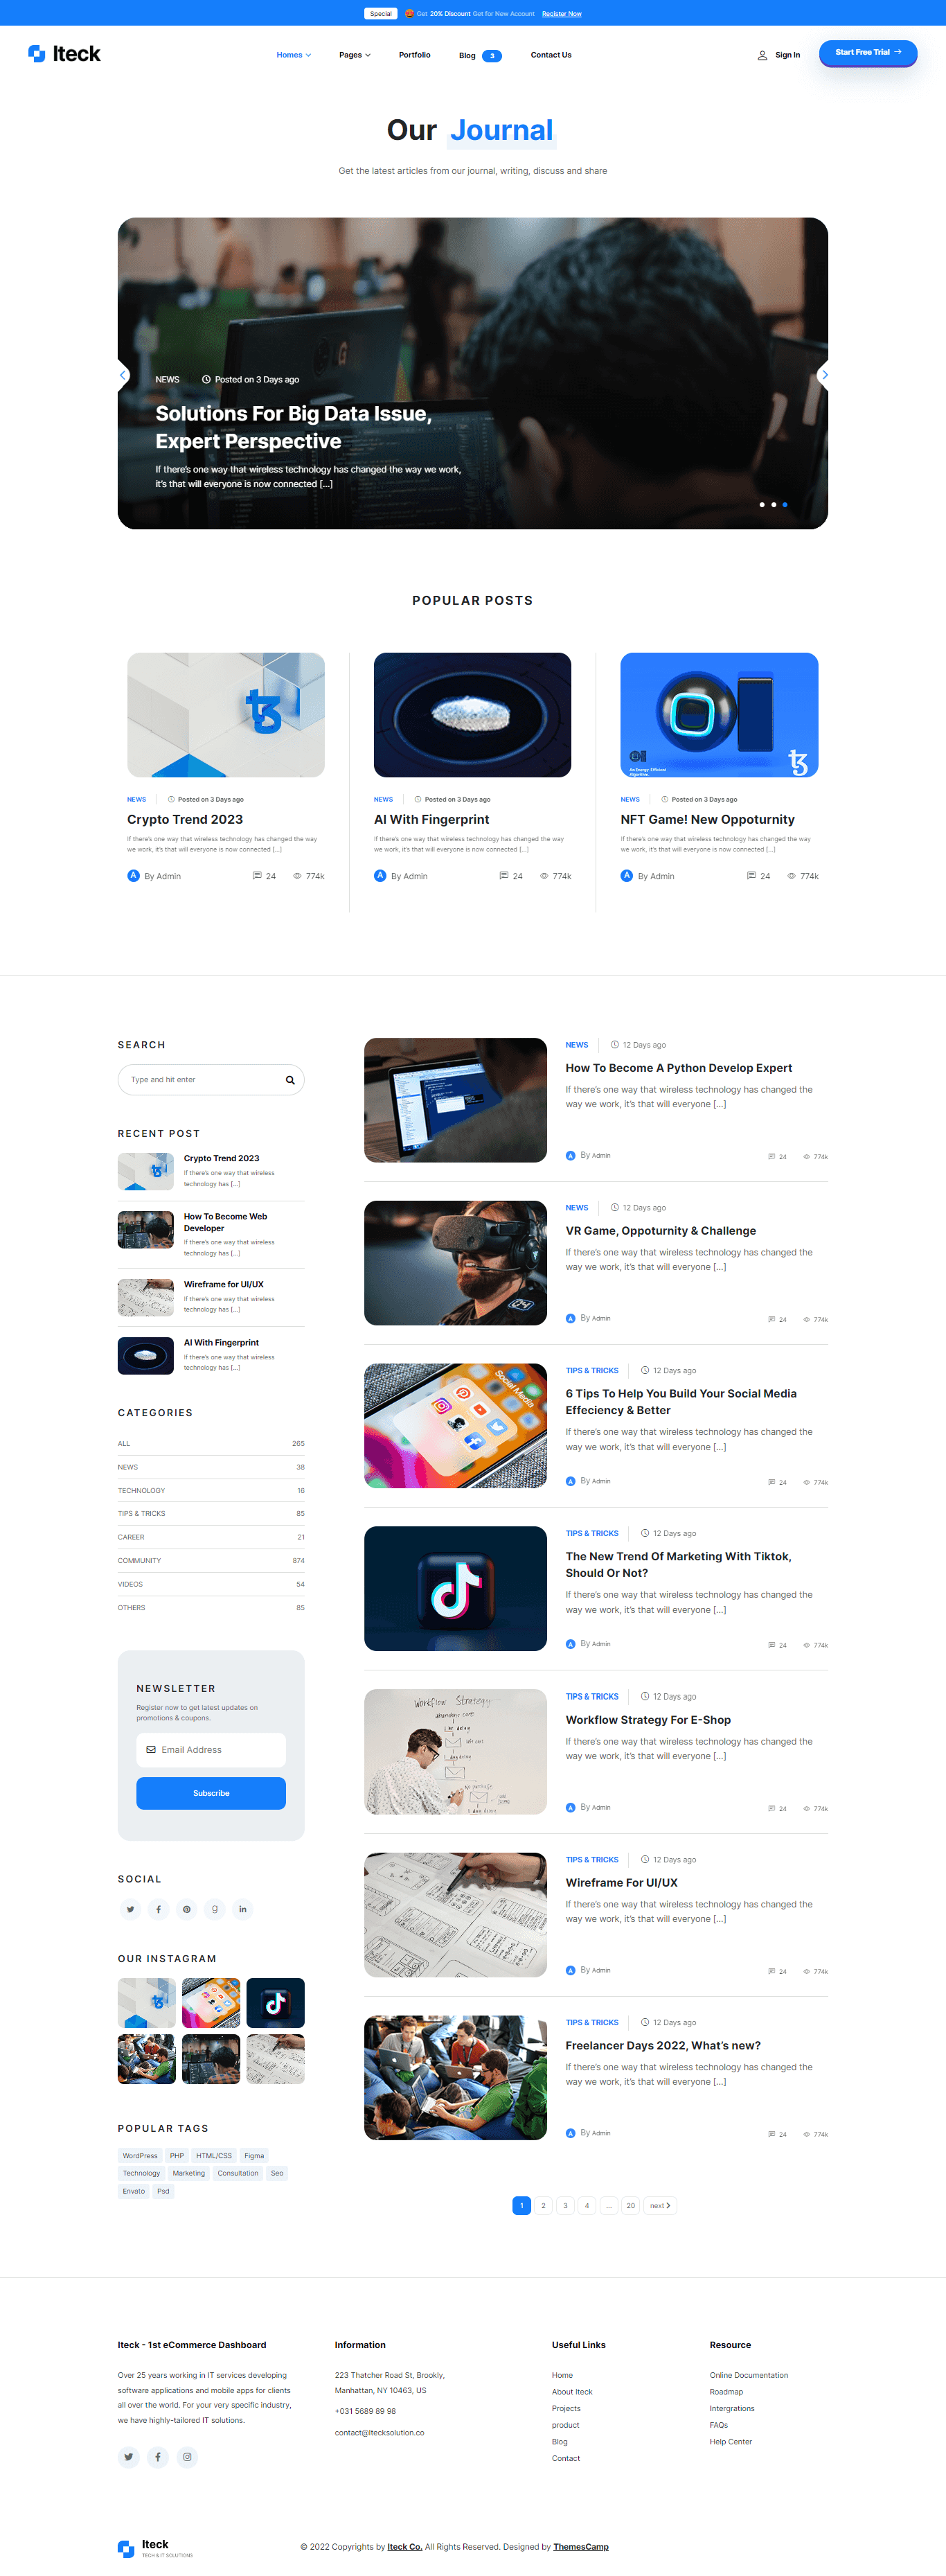Expand the Pages dropdown menu
Image resolution: width=946 pixels, height=2576 pixels.
tap(354, 55)
